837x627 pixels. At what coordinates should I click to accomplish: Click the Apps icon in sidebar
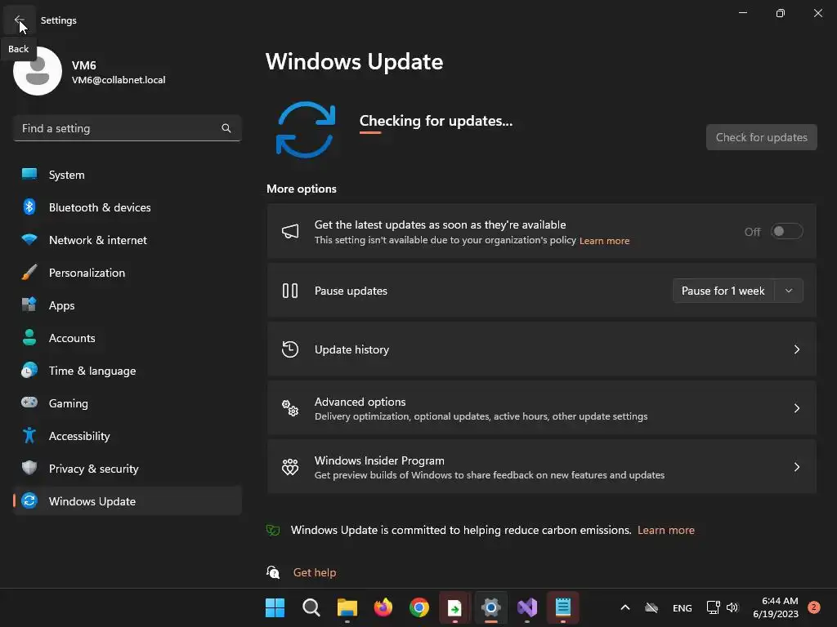tap(29, 305)
